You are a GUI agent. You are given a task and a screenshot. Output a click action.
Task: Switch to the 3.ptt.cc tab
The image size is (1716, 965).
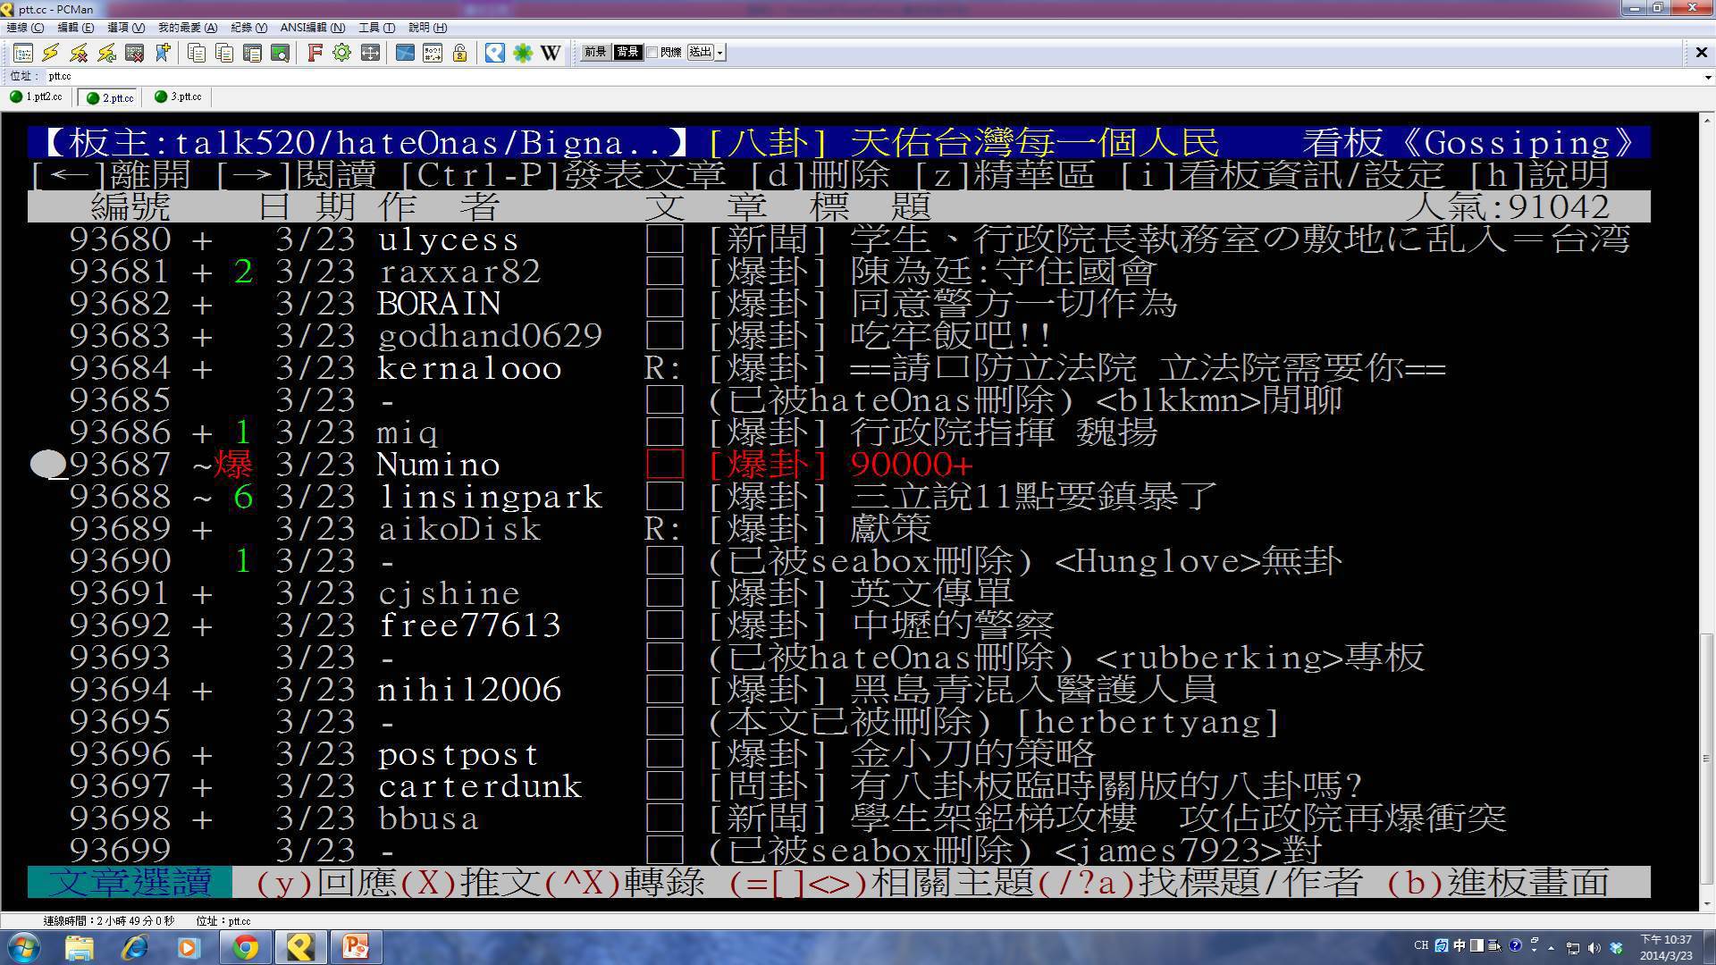179,96
